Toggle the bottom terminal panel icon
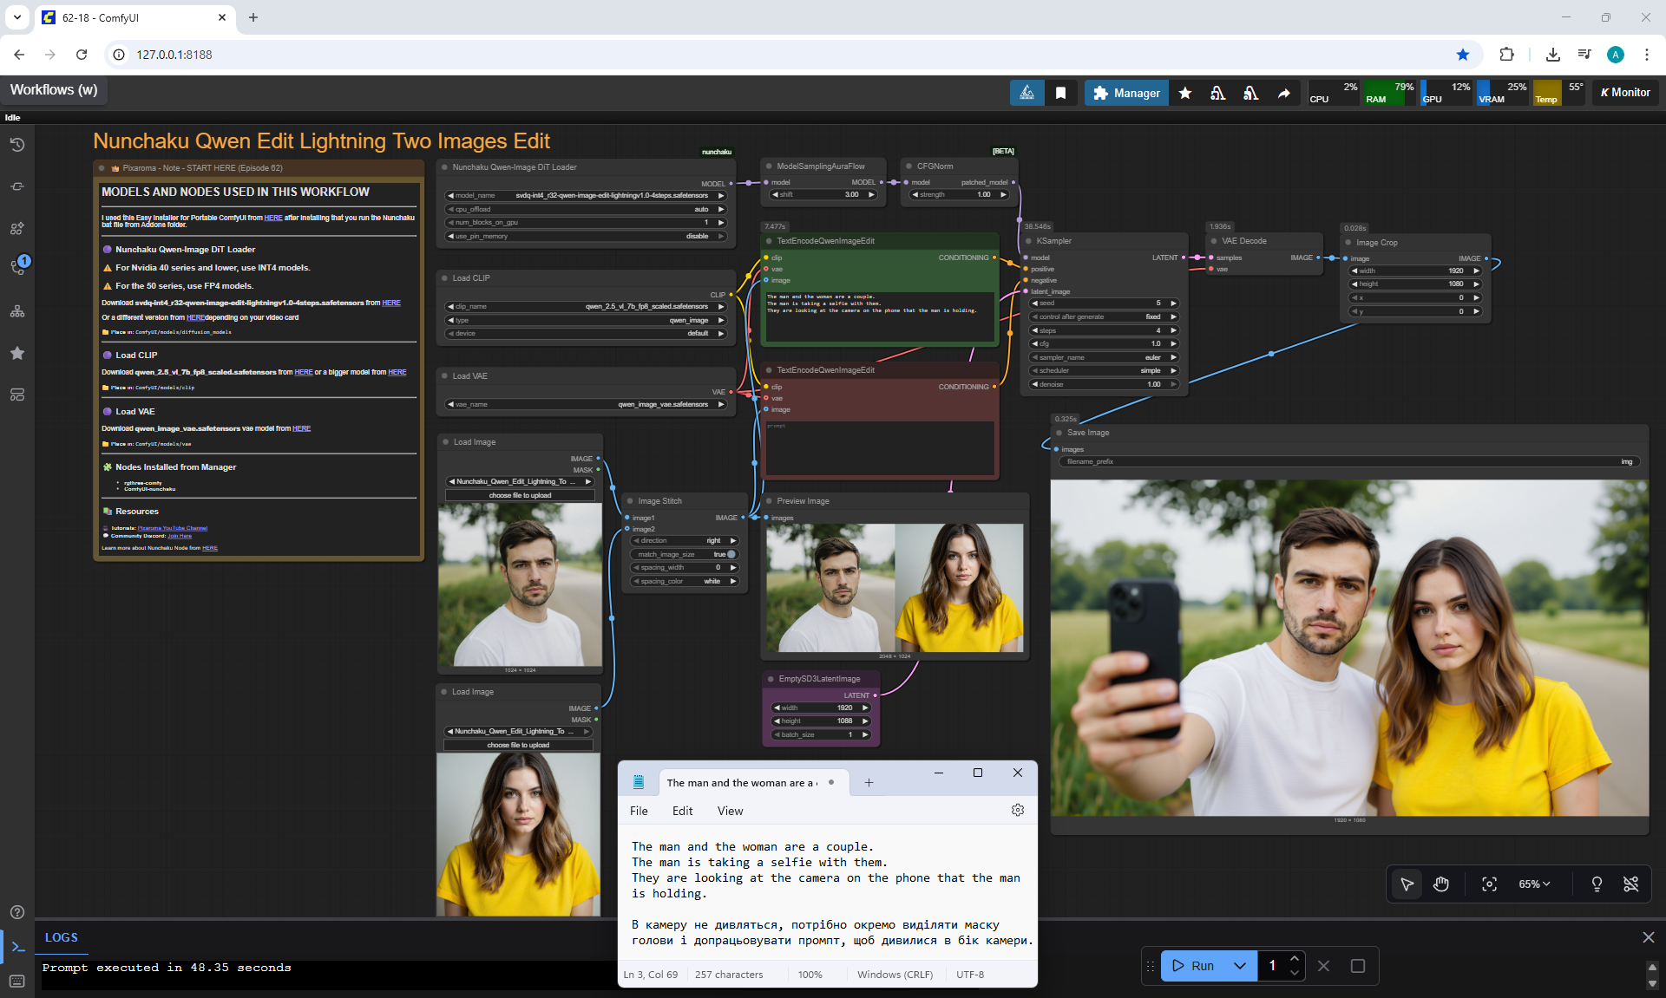The image size is (1666, 998). (x=17, y=947)
